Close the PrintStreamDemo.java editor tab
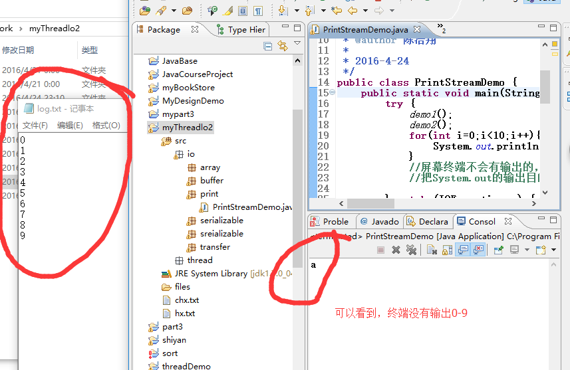Image resolution: width=570 pixels, height=370 pixels. 417,29
